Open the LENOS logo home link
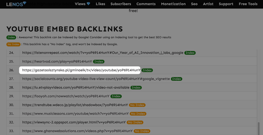The width and height of the screenshot is (263, 135). point(16,4)
